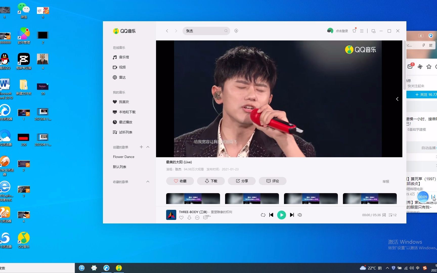The width and height of the screenshot is (437, 273).
Task: Open the mail icon in browser window
Action: point(410,66)
